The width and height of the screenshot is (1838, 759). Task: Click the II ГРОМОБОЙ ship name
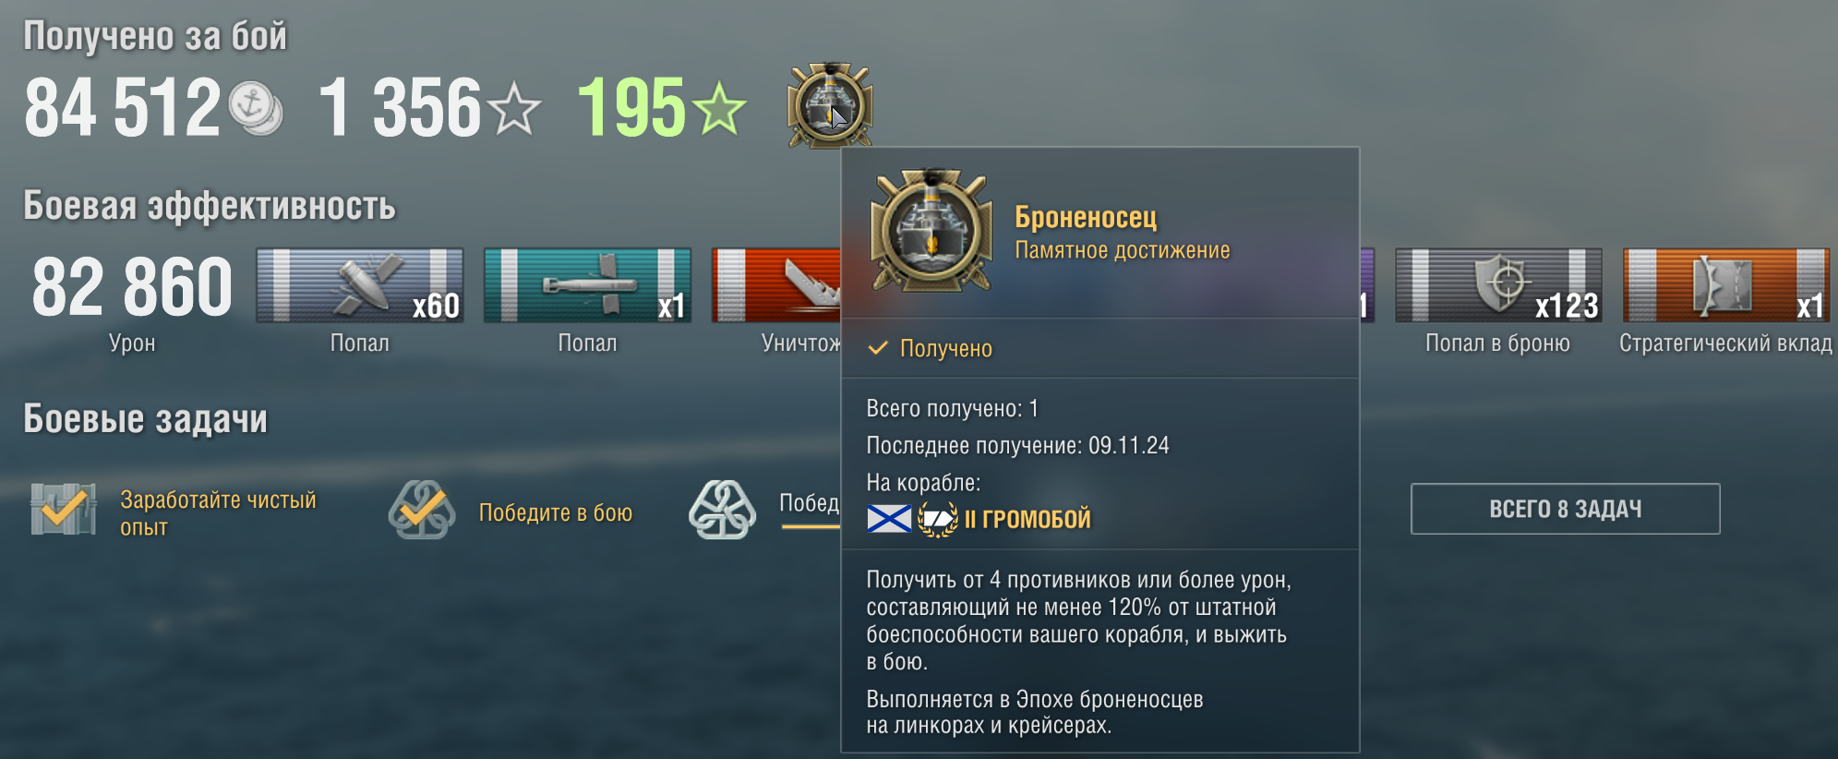point(1027,519)
